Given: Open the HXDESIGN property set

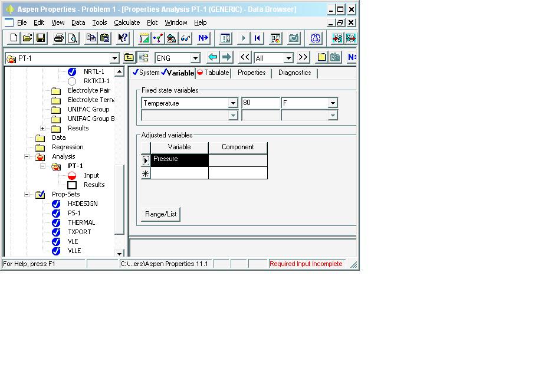Looking at the screenshot, I should pos(83,204).
